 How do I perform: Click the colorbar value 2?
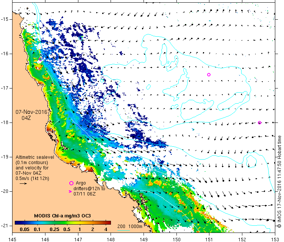point(92,230)
